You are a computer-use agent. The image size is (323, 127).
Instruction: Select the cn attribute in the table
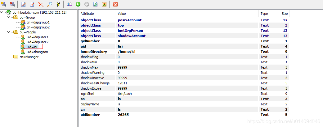pos(82,109)
